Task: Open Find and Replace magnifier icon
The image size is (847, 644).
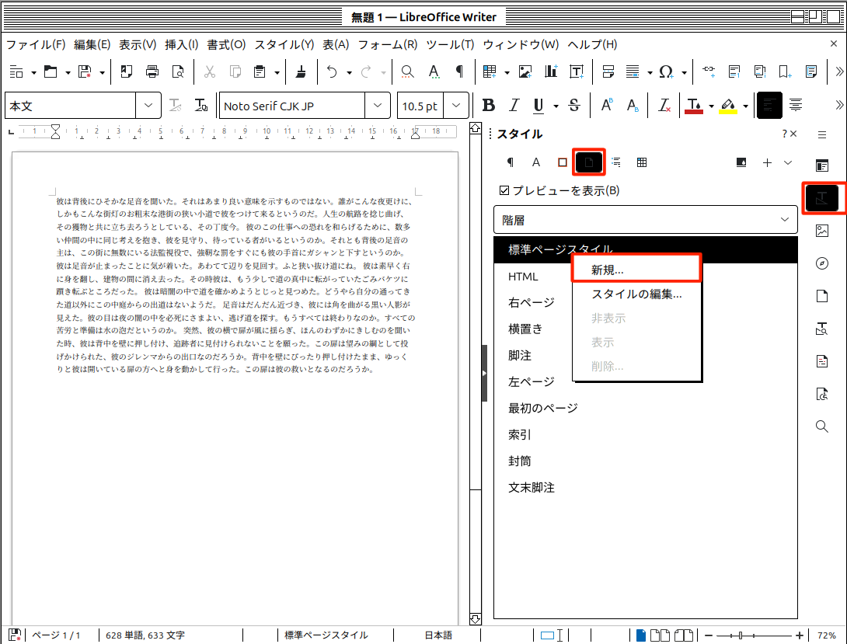Action: point(408,71)
